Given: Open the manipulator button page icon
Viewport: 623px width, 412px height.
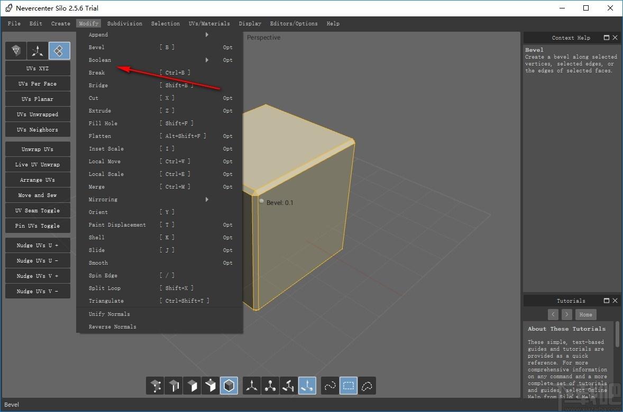Looking at the screenshot, I should [38, 50].
